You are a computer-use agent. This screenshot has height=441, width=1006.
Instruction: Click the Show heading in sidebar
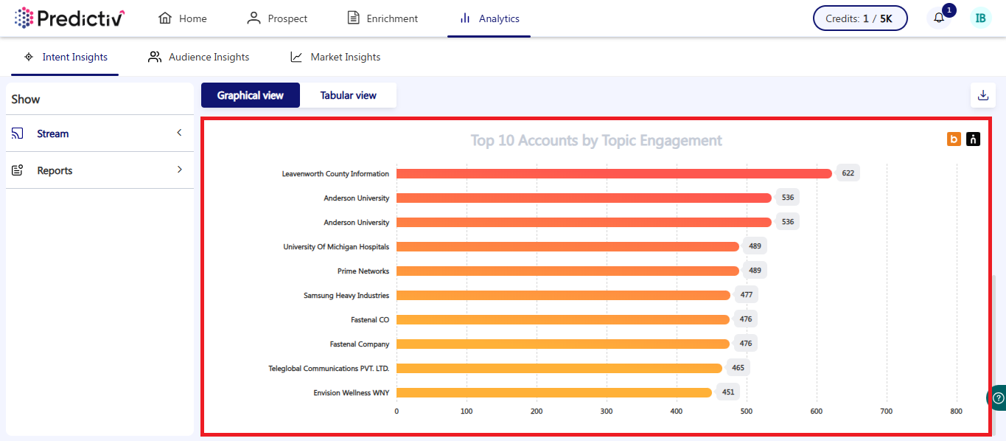click(26, 100)
